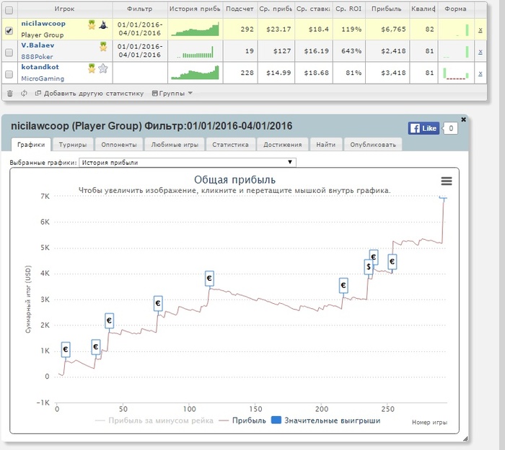Click the dollar sign win marker on chart
Image resolution: width=505 pixels, height=450 pixels.
pyautogui.click(x=369, y=267)
